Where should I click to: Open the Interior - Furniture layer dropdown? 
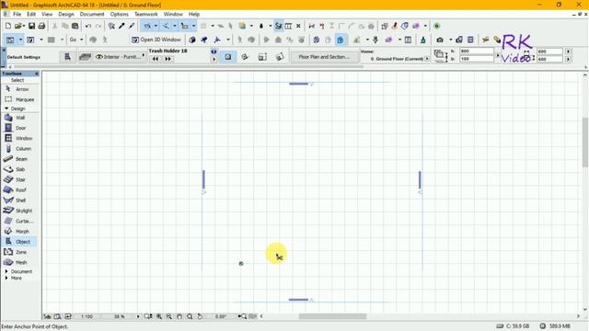(x=121, y=57)
